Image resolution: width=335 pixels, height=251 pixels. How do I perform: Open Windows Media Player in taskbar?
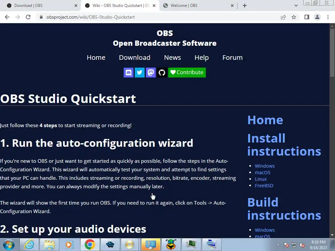69,244
